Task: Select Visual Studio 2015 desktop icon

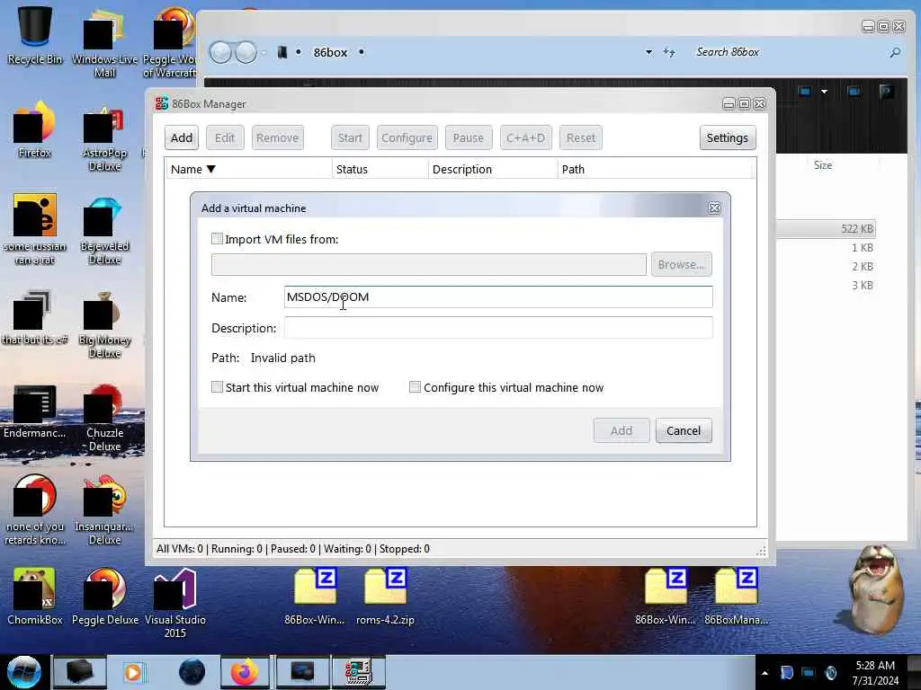Action: pos(175,603)
